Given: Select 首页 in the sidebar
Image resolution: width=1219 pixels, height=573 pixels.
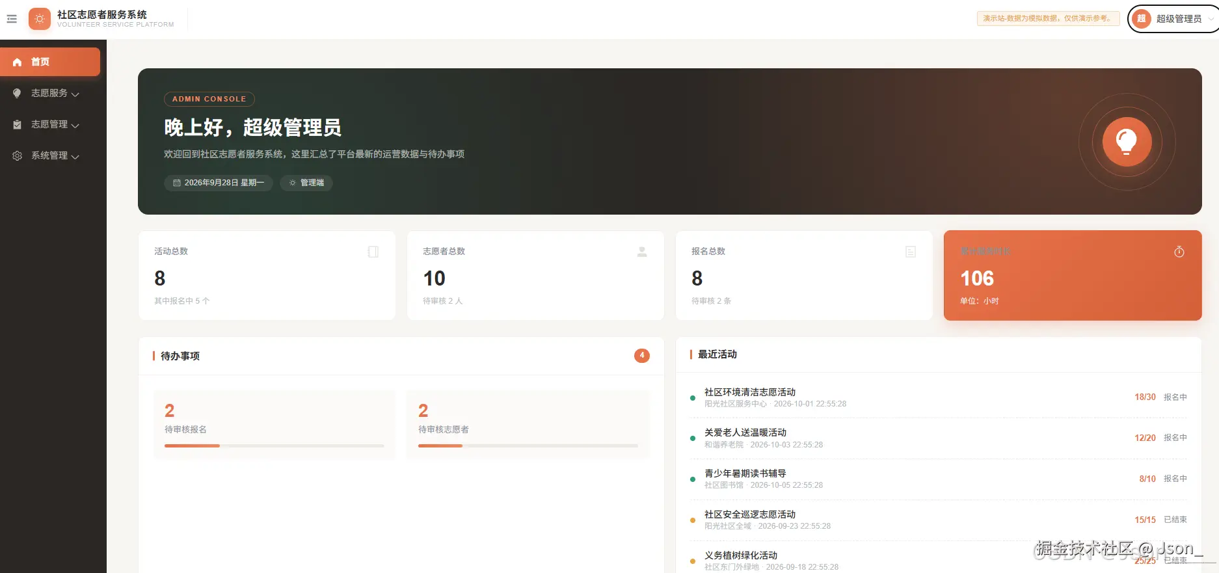Looking at the screenshot, I should pyautogui.click(x=50, y=62).
